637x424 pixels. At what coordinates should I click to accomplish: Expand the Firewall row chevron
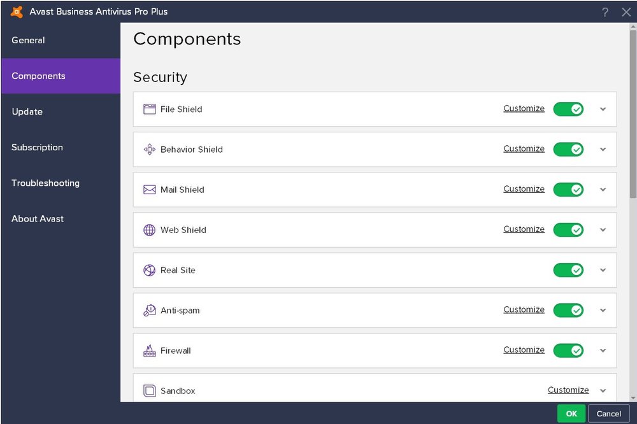(x=603, y=350)
